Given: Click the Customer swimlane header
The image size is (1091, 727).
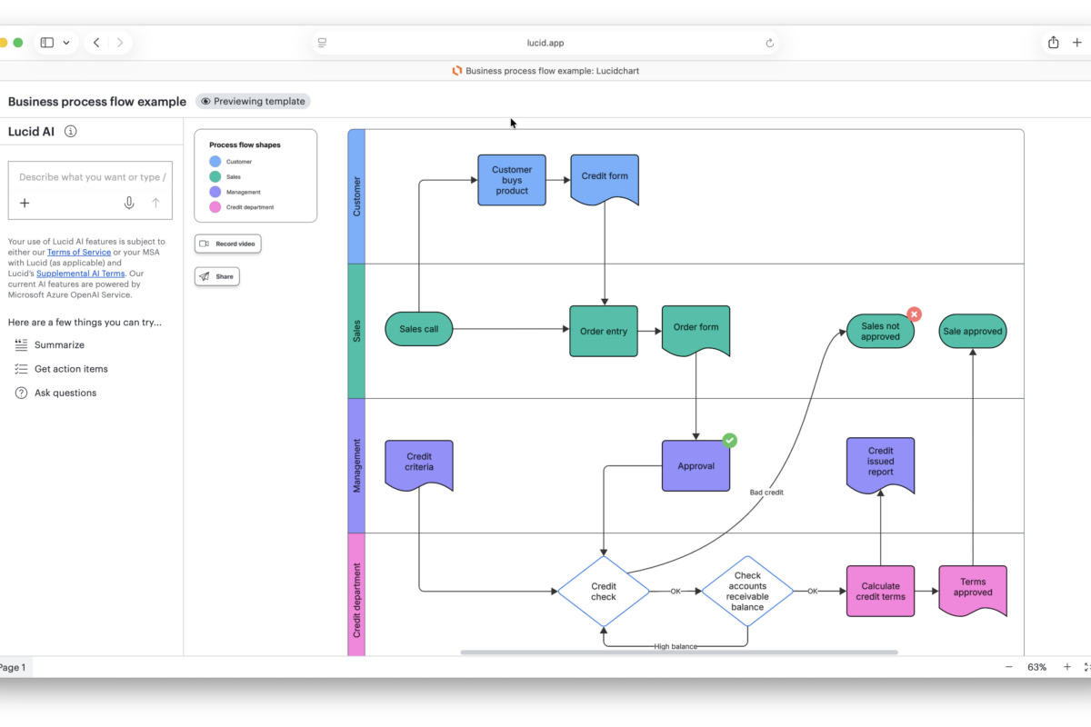Looking at the screenshot, I should point(356,196).
